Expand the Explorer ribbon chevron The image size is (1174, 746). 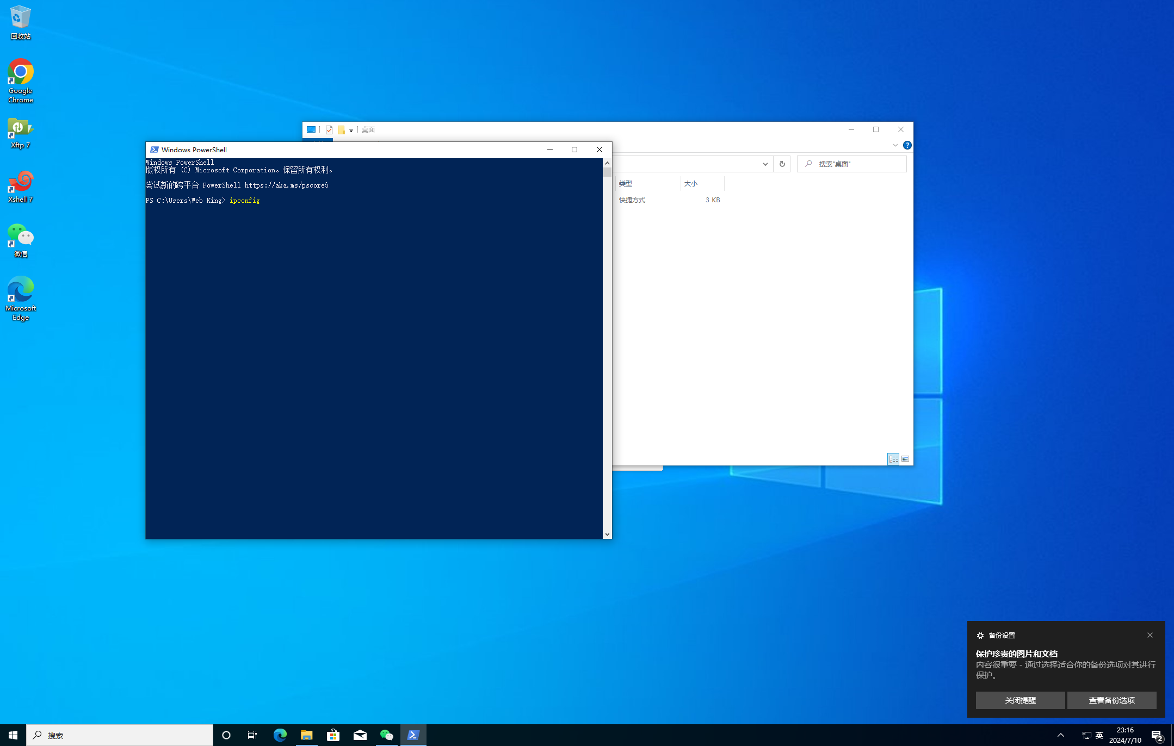click(x=895, y=145)
